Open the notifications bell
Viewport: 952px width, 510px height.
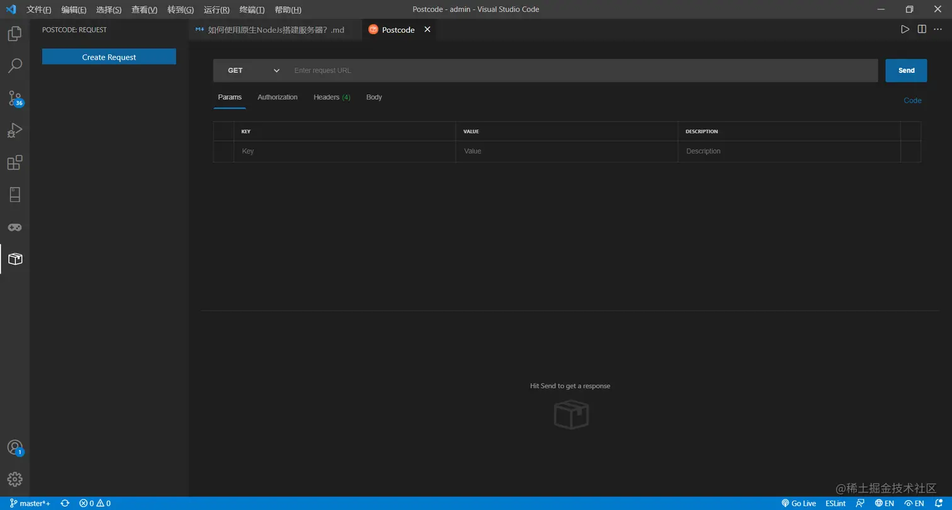939,503
